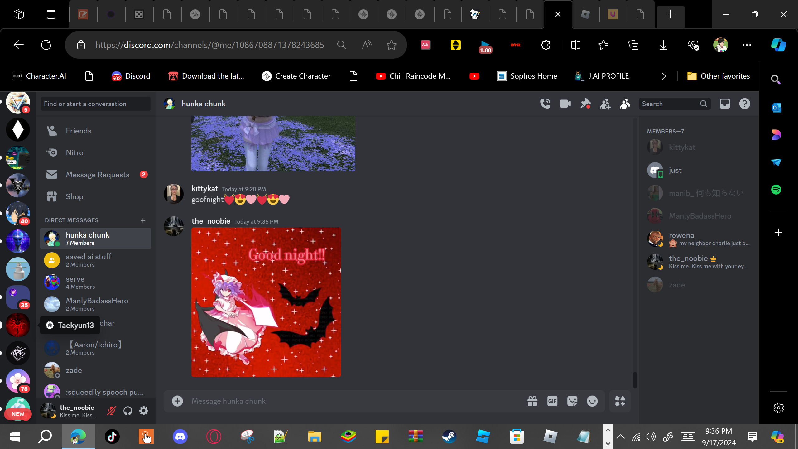
Task: Unmute the microphone
Action: tap(111, 411)
